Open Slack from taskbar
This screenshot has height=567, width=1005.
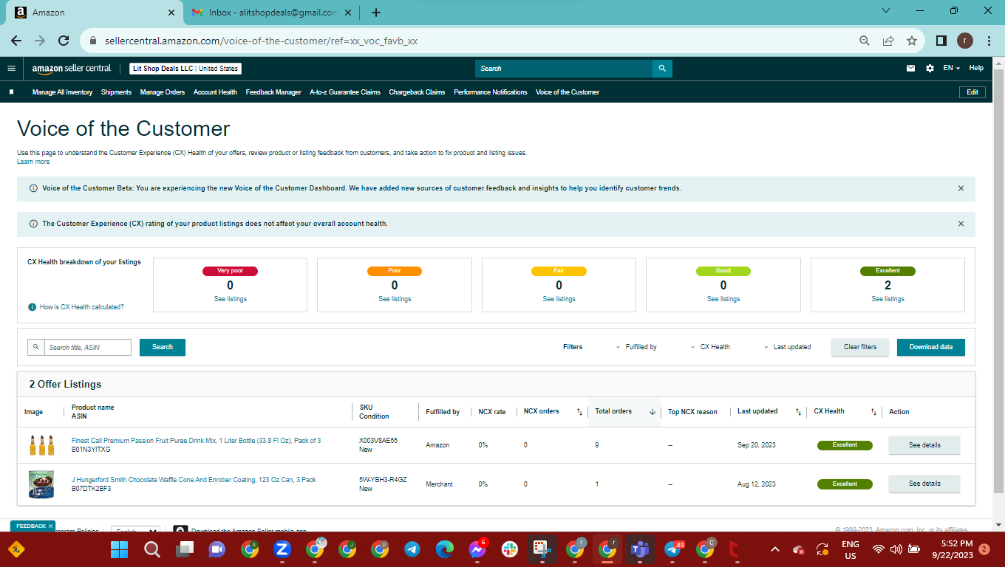click(509, 549)
